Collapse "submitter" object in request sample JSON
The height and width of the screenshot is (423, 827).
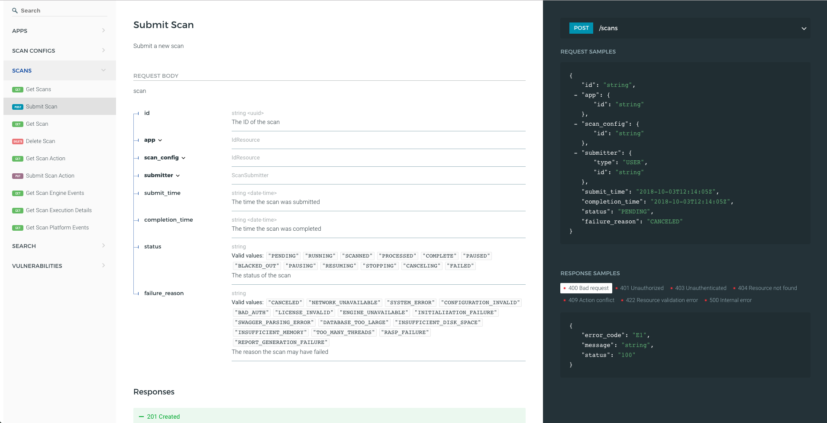click(575, 153)
